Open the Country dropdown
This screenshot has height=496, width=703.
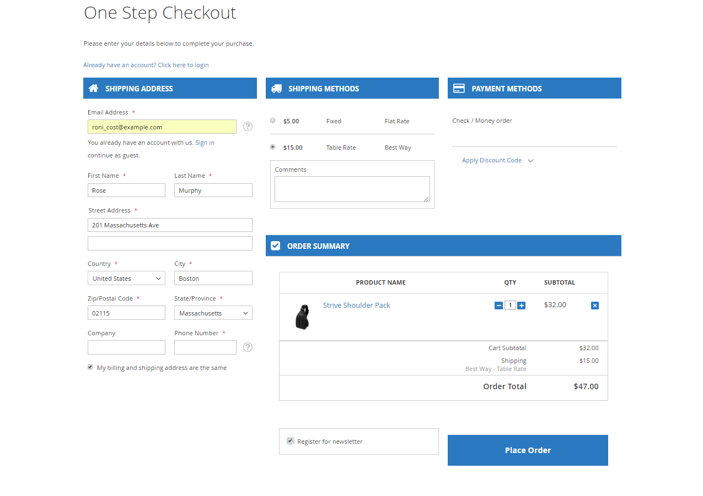click(x=126, y=279)
